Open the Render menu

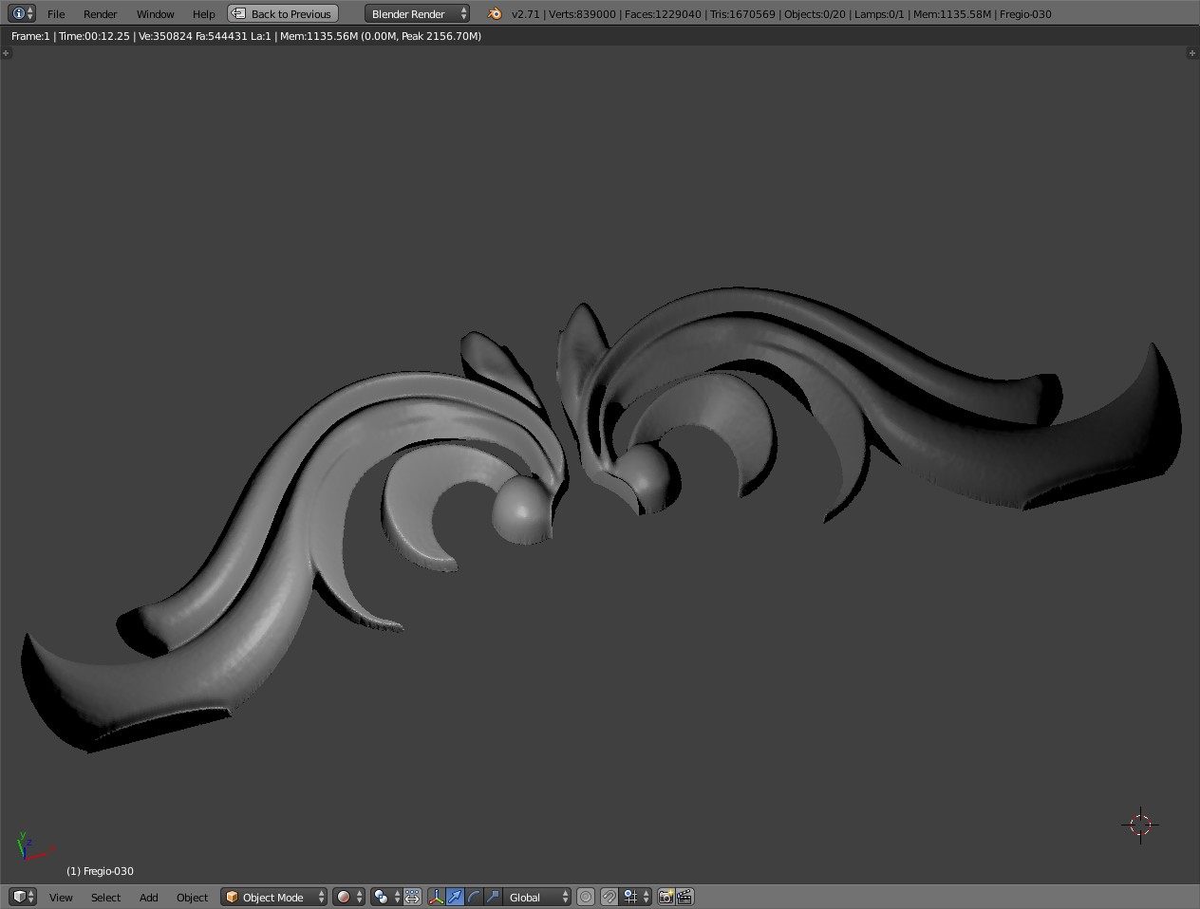(100, 13)
